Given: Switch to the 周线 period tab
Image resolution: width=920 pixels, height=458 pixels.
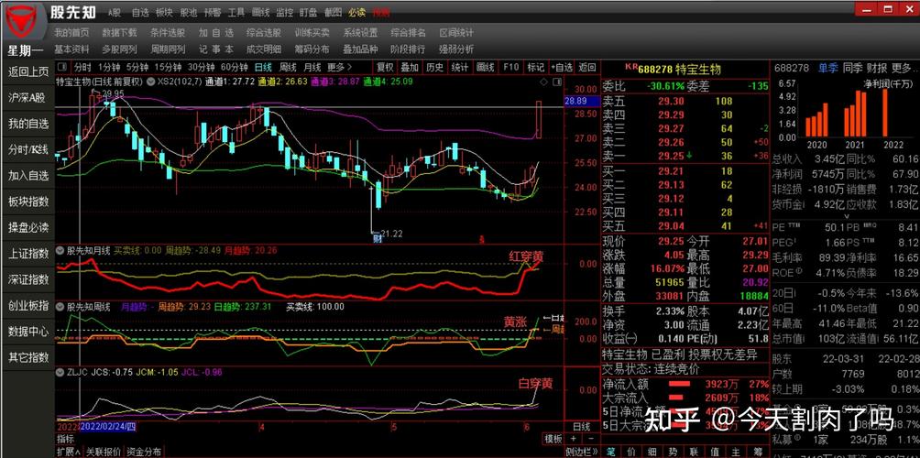Looking at the screenshot, I should pyautogui.click(x=288, y=67).
